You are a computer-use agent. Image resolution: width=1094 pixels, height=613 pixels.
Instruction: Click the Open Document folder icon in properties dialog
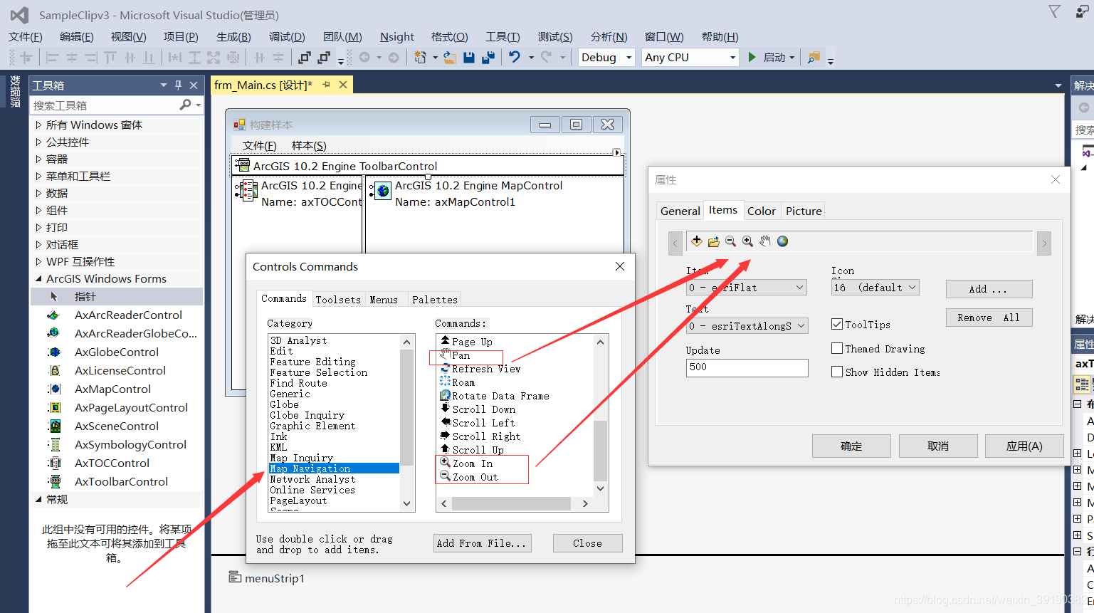click(x=713, y=241)
